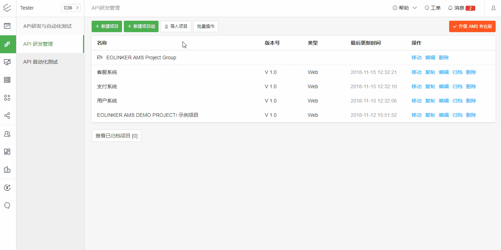Click the 导入项目 button
Screen dimensions: 501x250
tap(176, 26)
